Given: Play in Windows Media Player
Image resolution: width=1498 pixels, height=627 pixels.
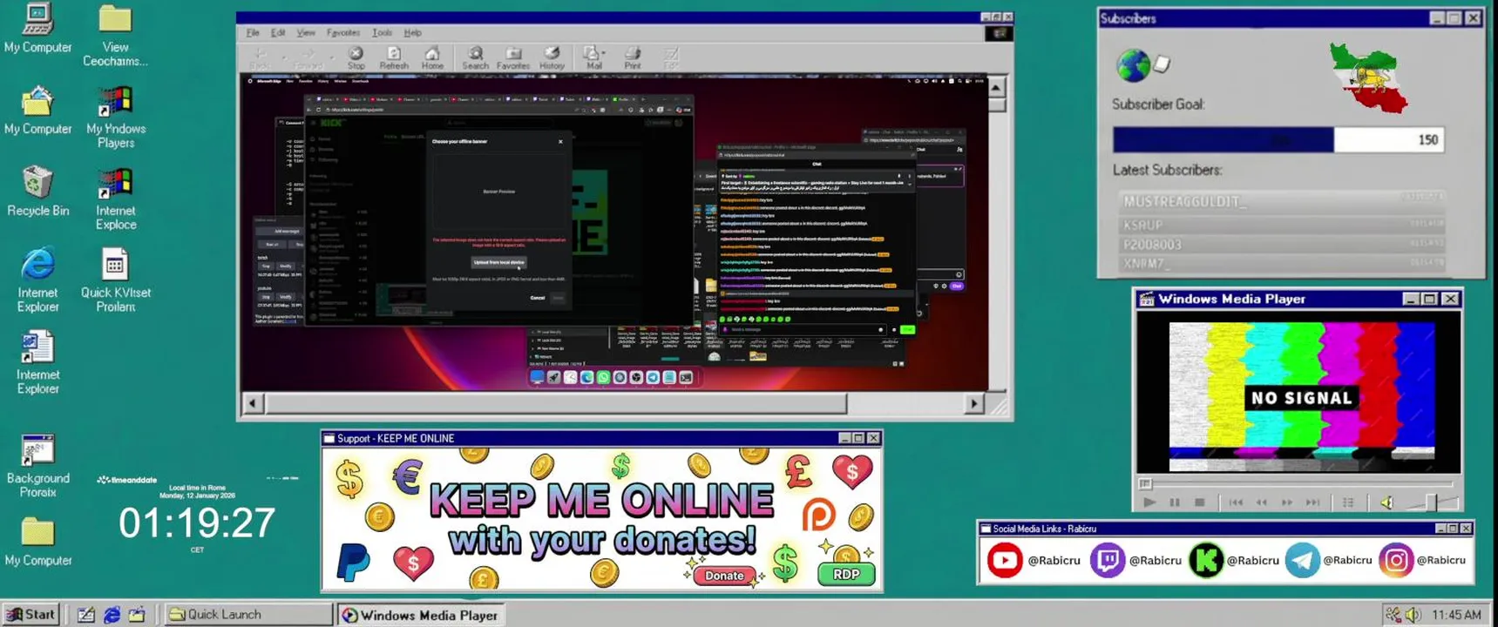Looking at the screenshot, I should click(1149, 502).
